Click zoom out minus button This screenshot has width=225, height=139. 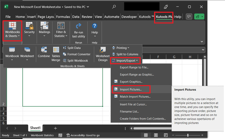173,135
